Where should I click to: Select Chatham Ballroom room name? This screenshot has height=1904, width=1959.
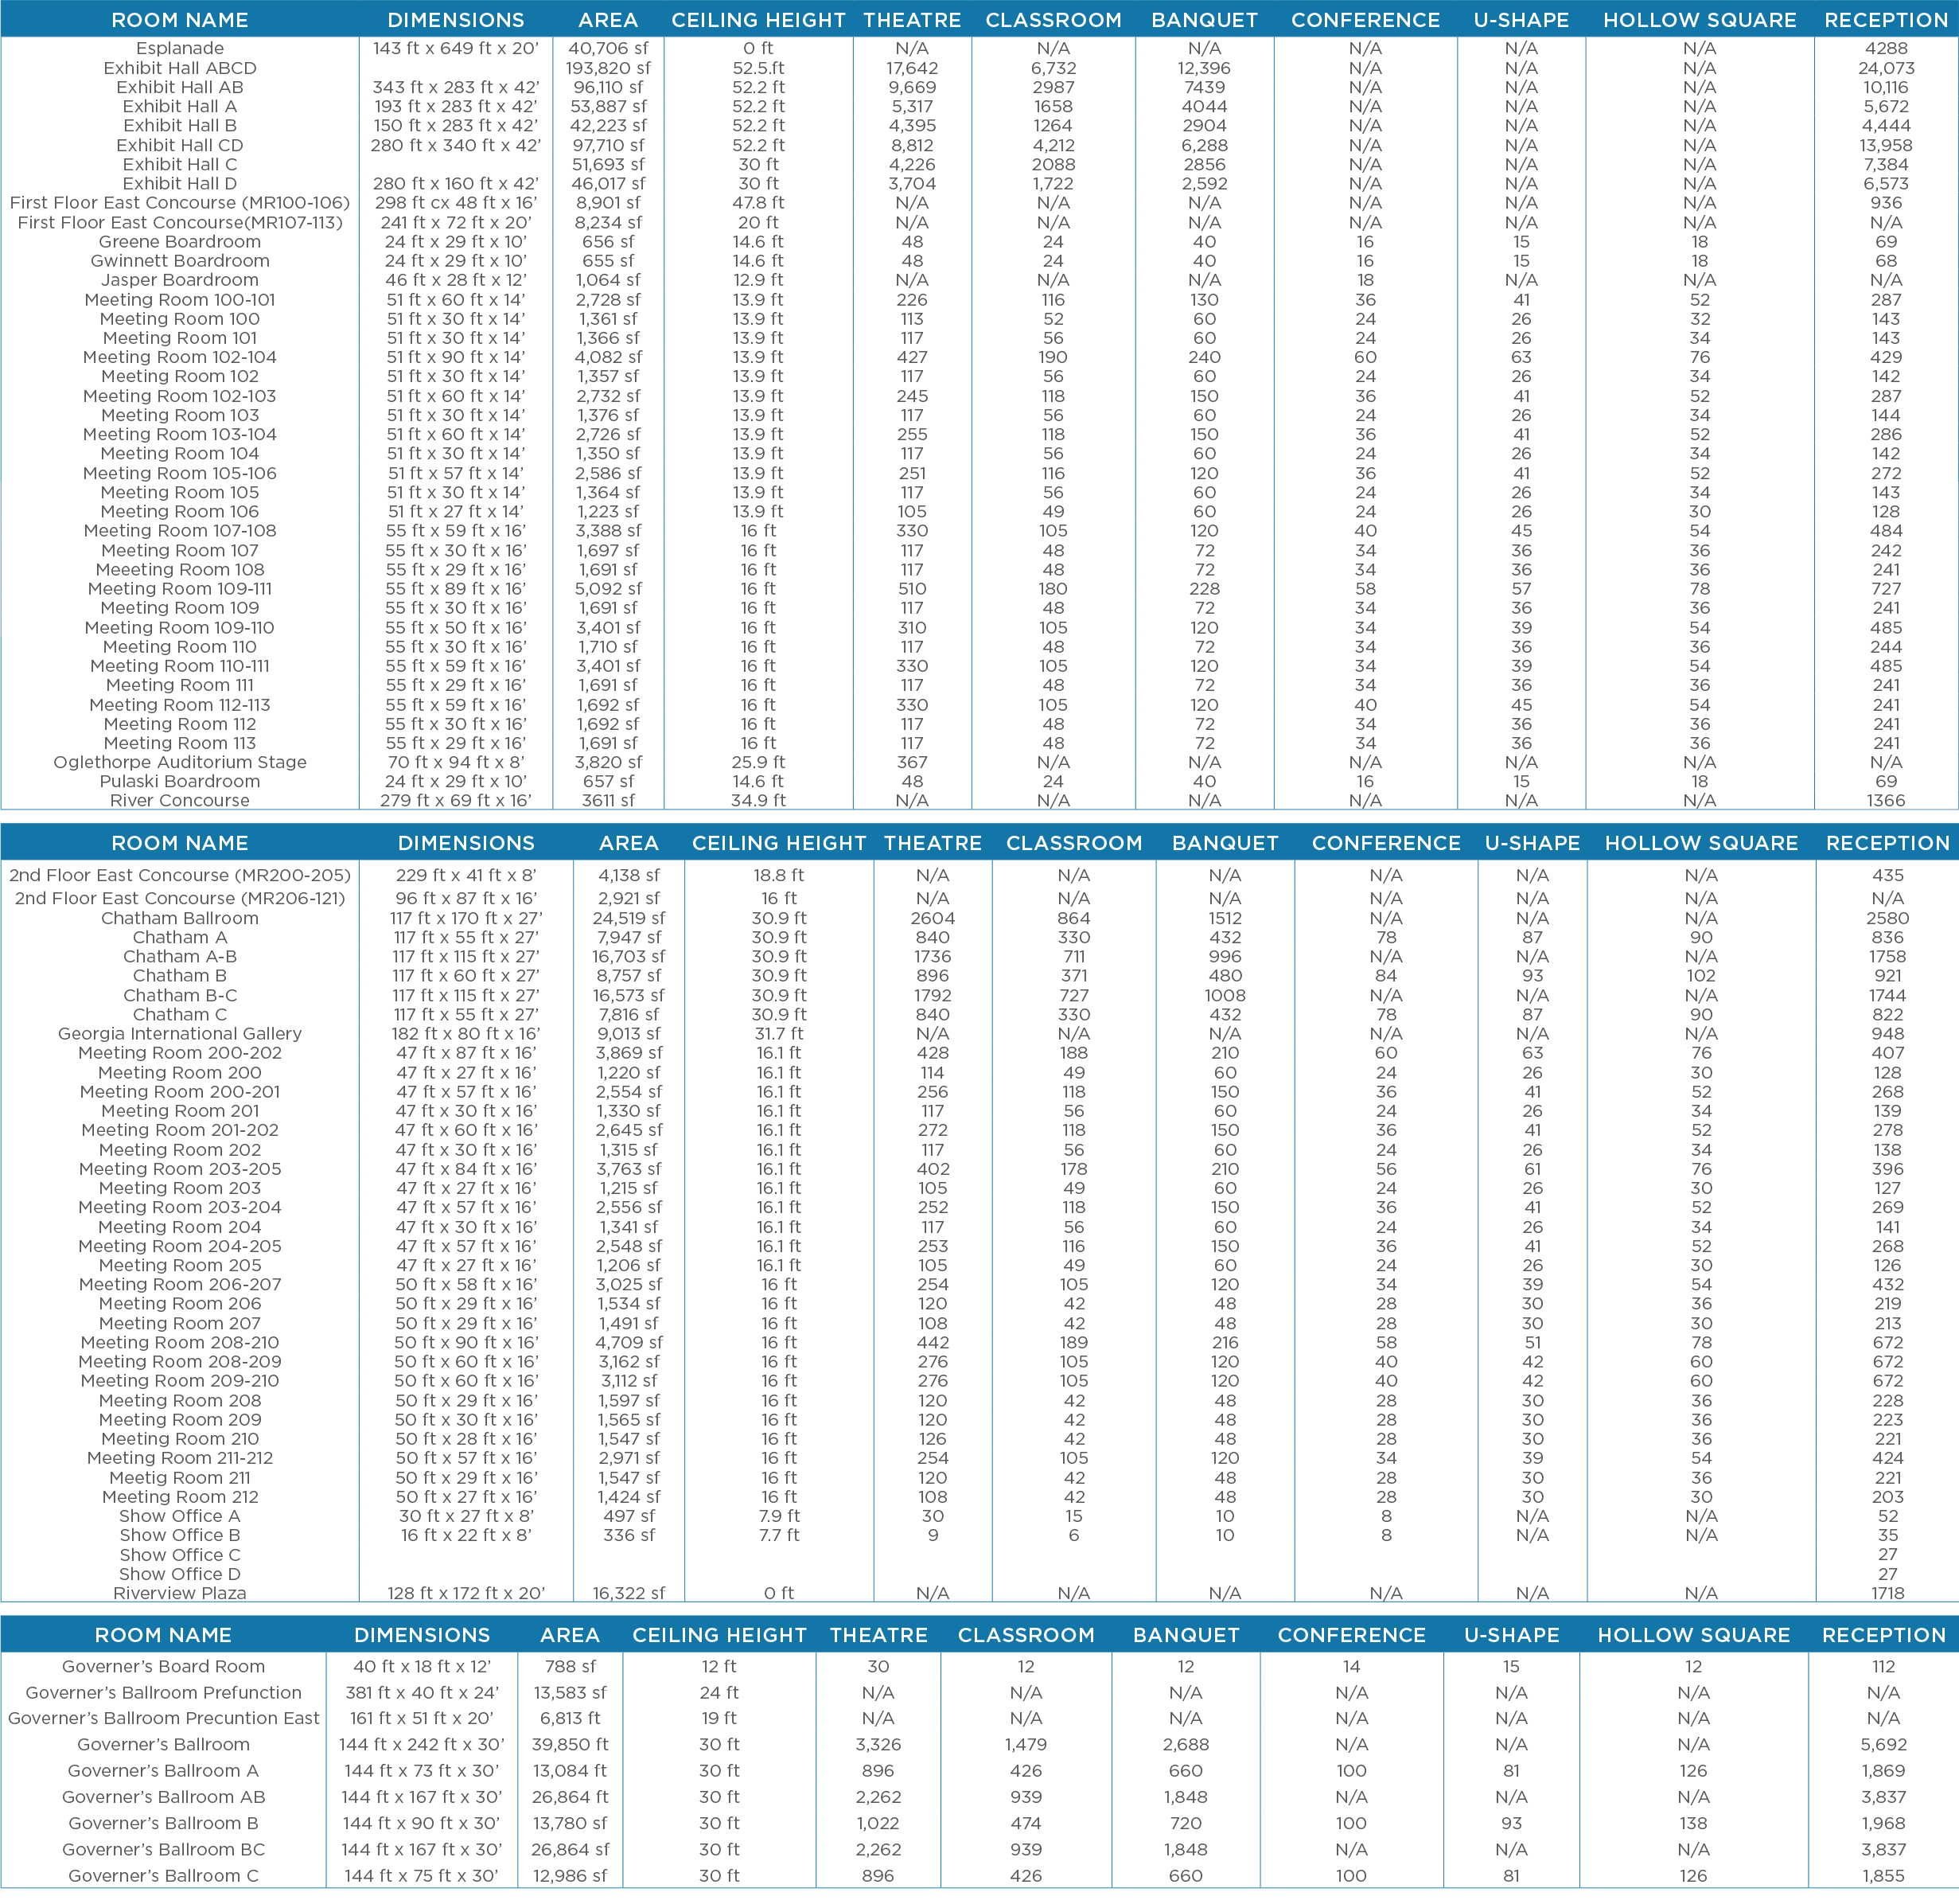tap(180, 918)
